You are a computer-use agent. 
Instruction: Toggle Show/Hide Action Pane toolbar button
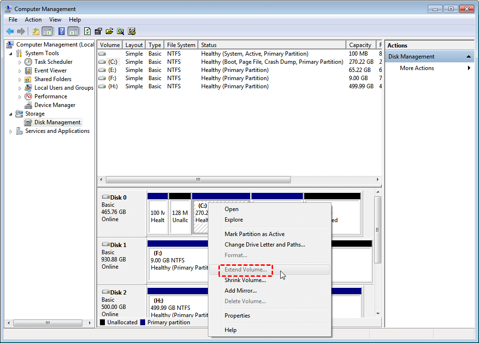(73, 31)
